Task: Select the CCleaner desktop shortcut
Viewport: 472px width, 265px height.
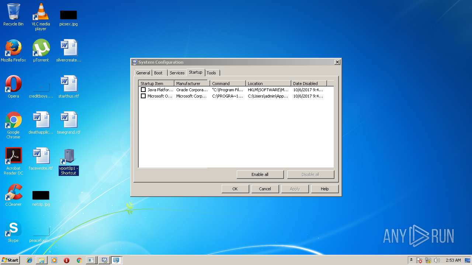Action: pyautogui.click(x=13, y=195)
